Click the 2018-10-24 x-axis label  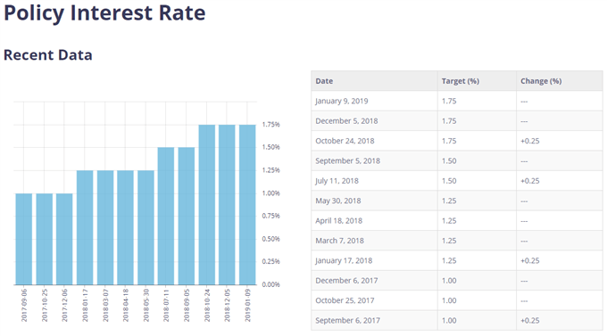(x=207, y=305)
